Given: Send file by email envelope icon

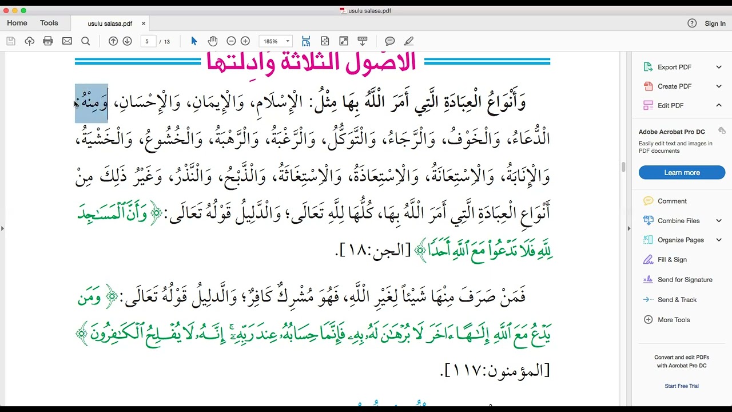Looking at the screenshot, I should (x=67, y=41).
